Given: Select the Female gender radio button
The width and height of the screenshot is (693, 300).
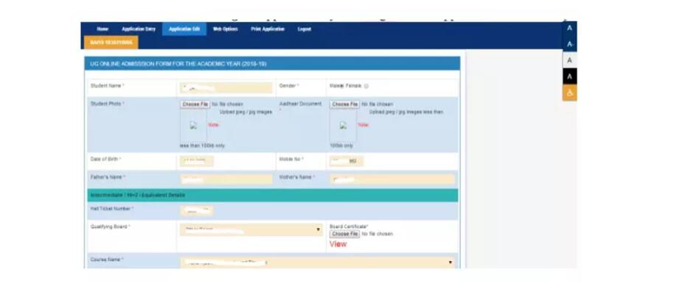Looking at the screenshot, I should (366, 87).
